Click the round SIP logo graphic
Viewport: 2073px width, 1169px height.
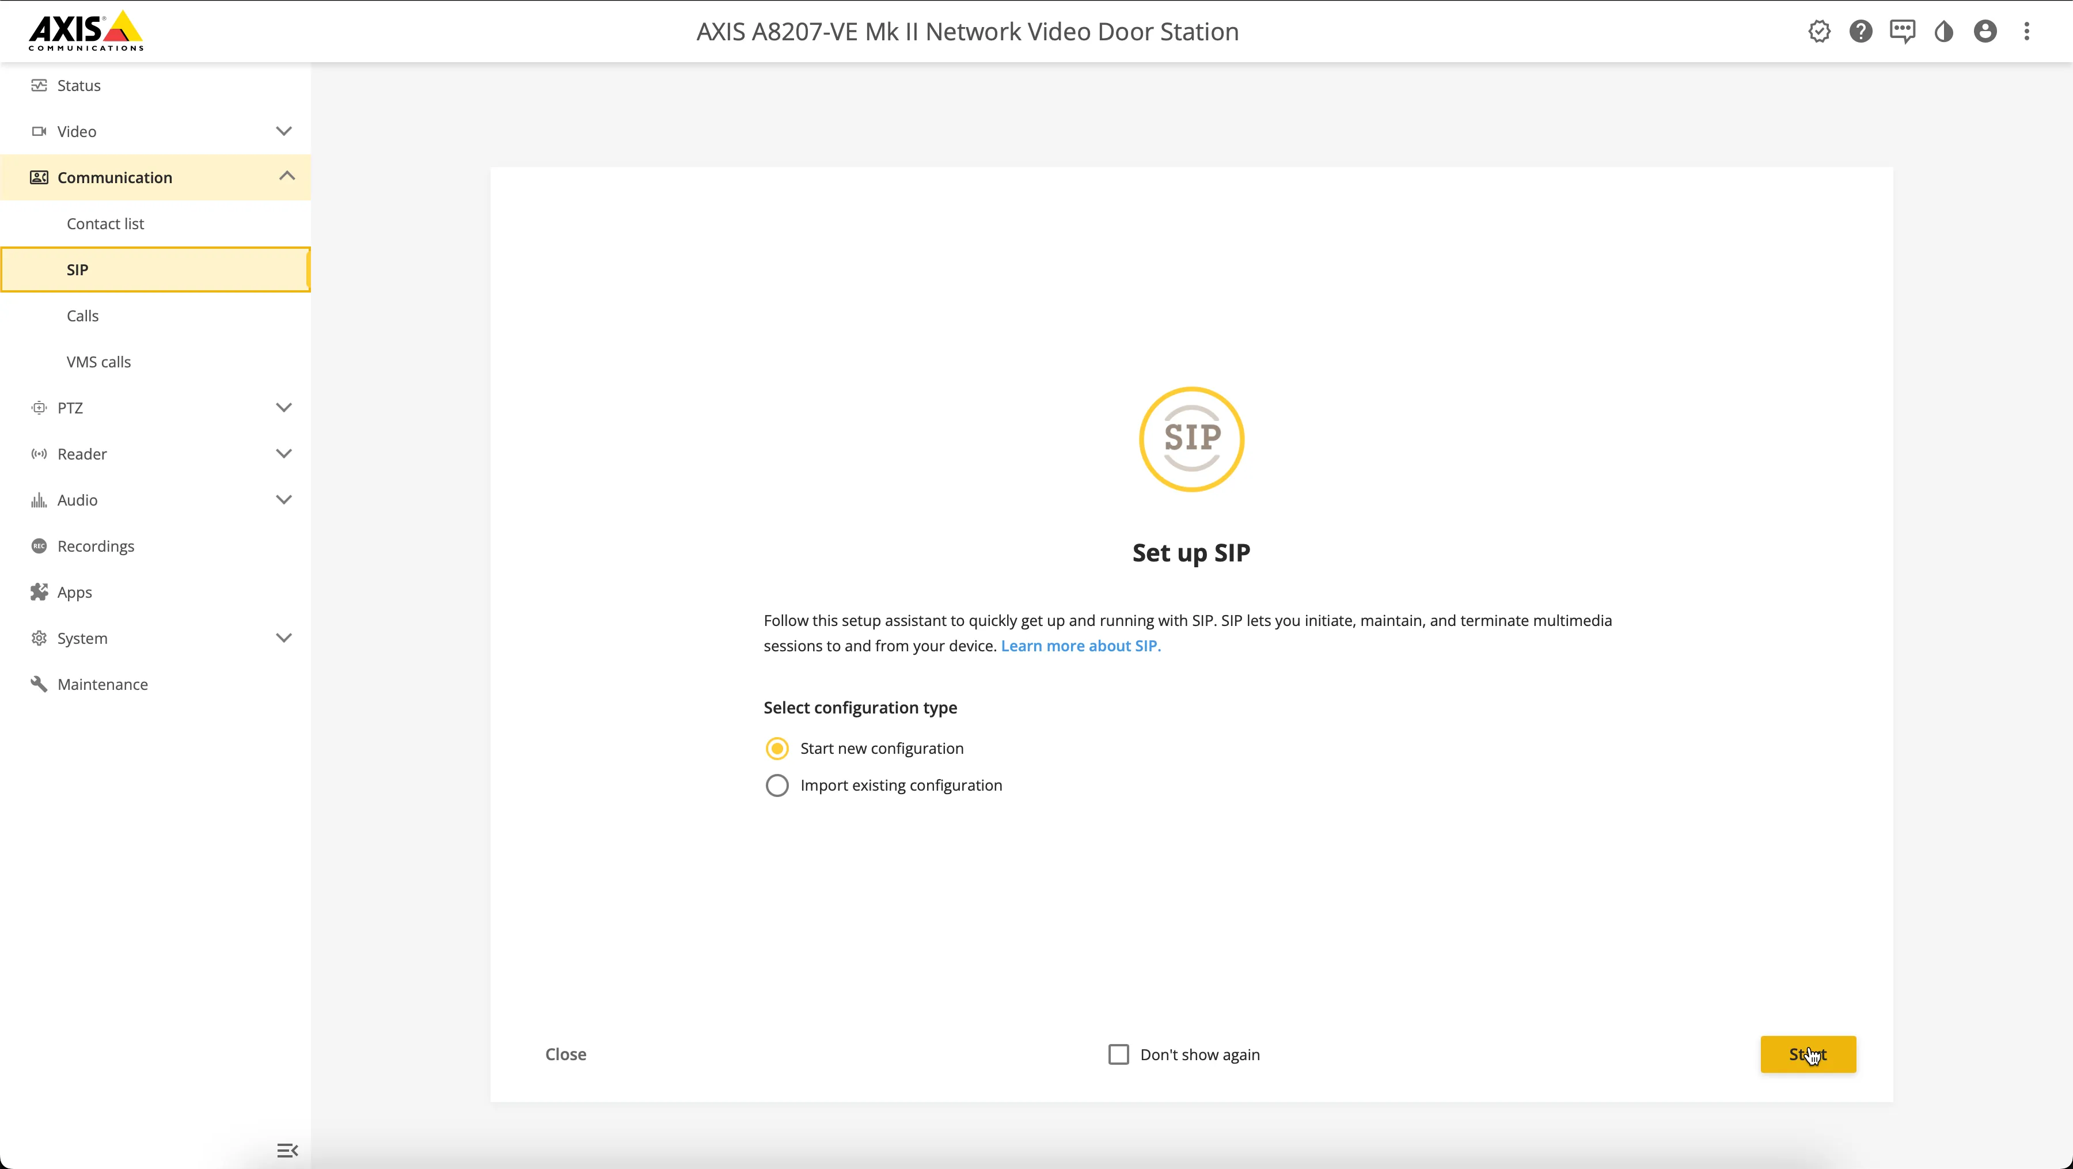pyautogui.click(x=1191, y=439)
